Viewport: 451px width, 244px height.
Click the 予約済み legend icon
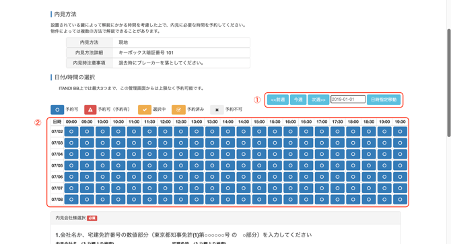point(178,110)
